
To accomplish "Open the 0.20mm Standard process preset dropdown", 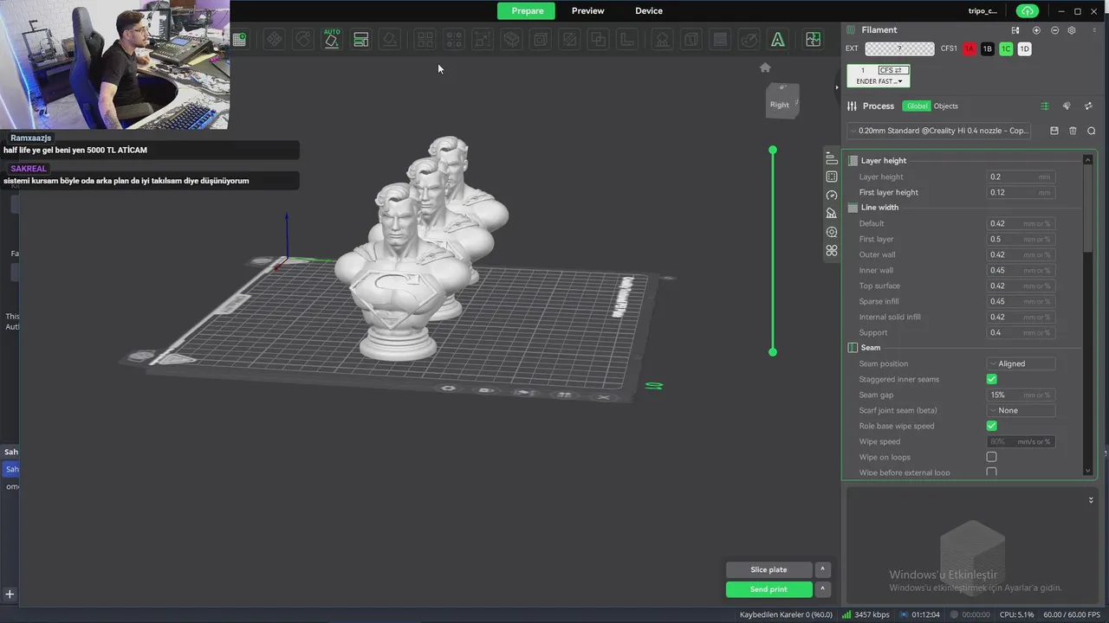I will click(939, 131).
